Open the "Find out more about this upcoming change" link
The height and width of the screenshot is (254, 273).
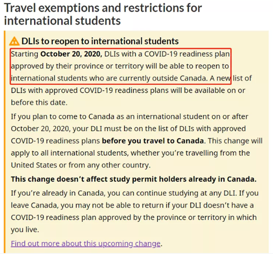point(85,244)
